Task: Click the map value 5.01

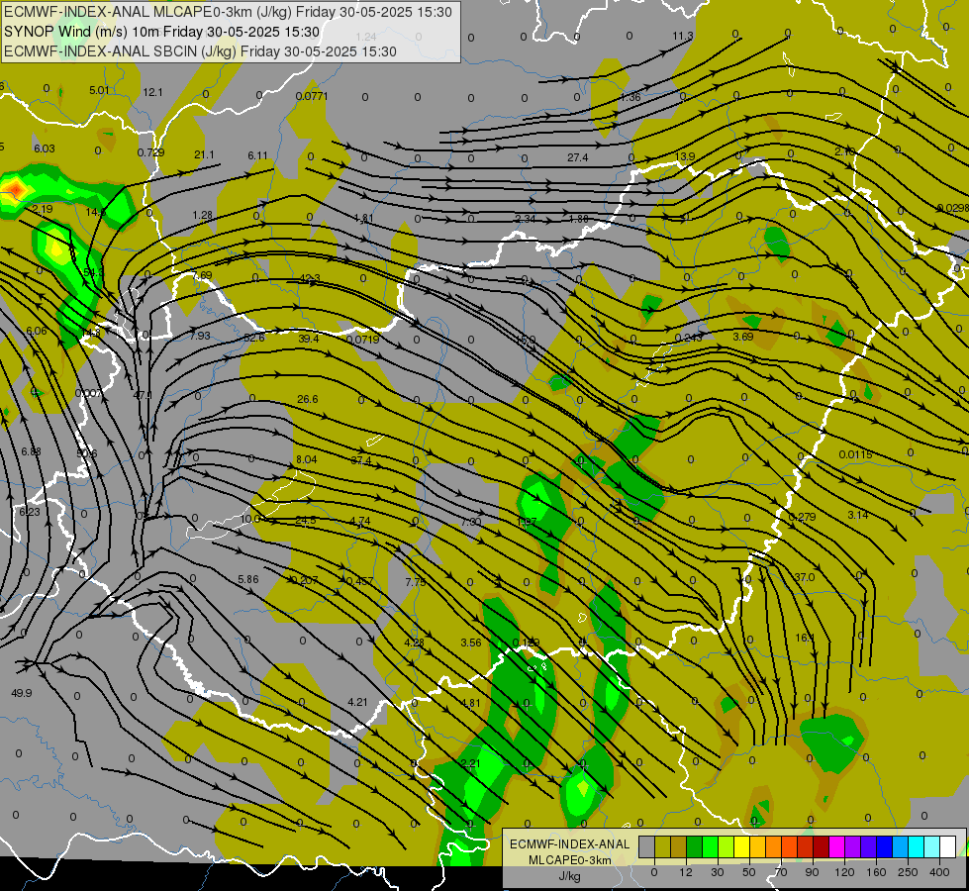Action: pos(99,90)
